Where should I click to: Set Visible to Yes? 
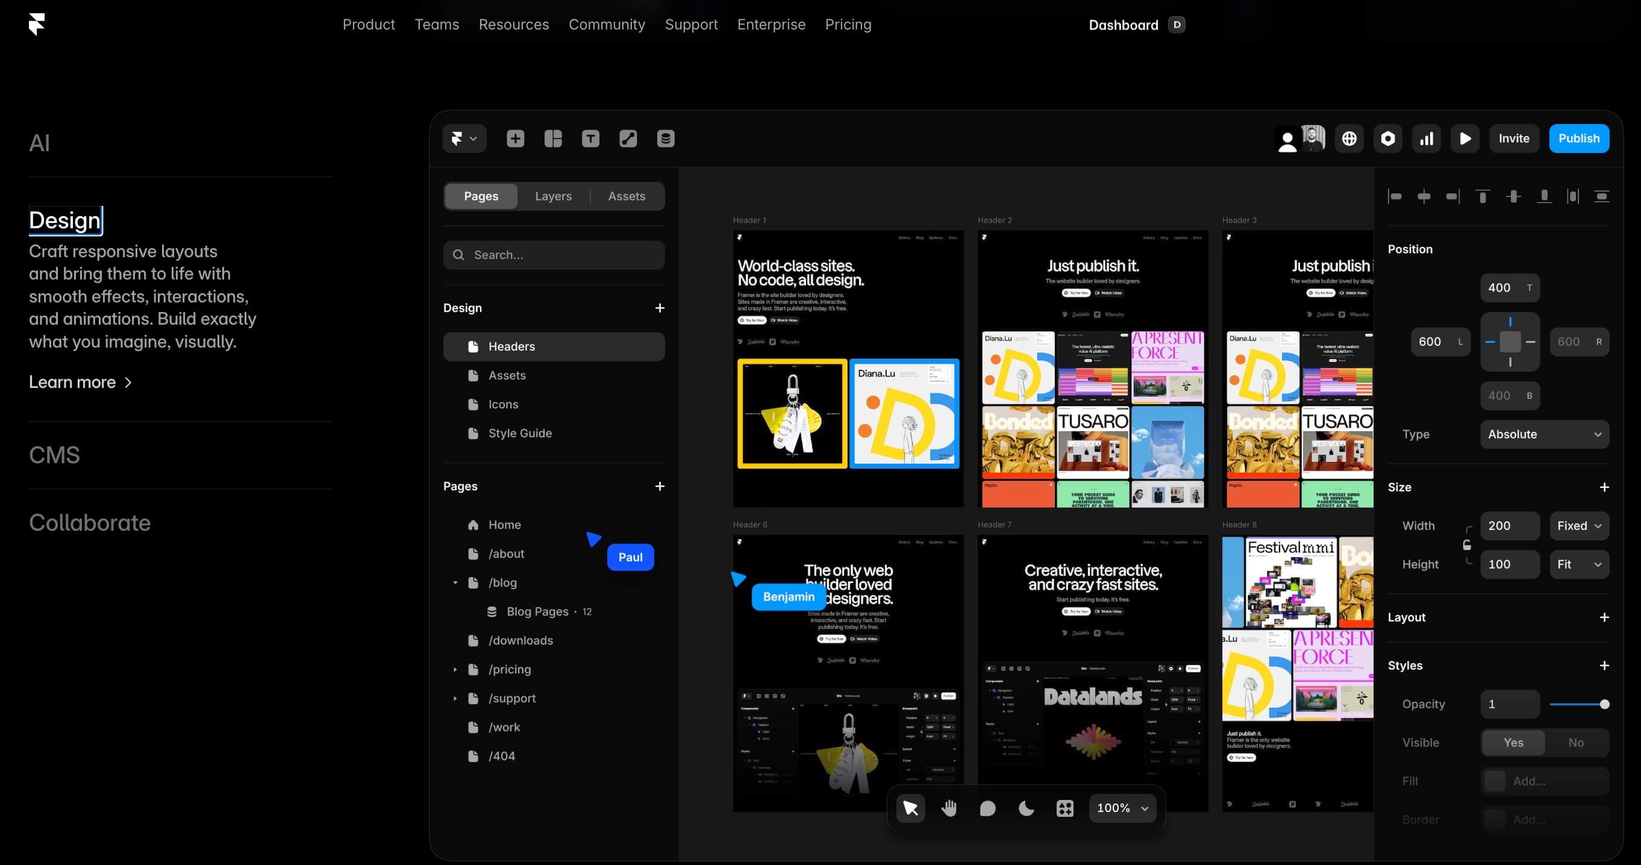(1514, 743)
